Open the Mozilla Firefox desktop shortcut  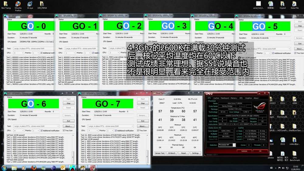click(x=18, y=6)
